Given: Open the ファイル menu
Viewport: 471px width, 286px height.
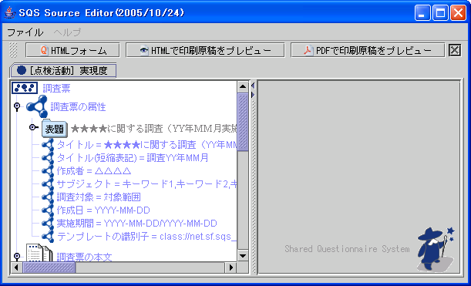Looking at the screenshot, I should coord(25,32).
